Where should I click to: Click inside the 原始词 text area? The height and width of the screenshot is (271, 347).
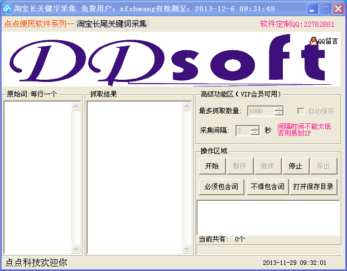click(37, 178)
